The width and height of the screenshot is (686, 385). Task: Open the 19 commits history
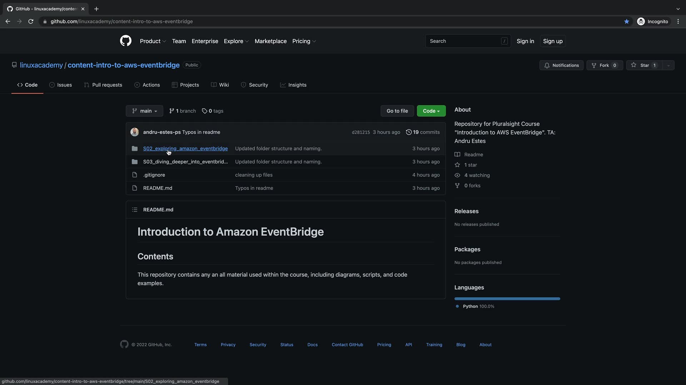(423, 132)
